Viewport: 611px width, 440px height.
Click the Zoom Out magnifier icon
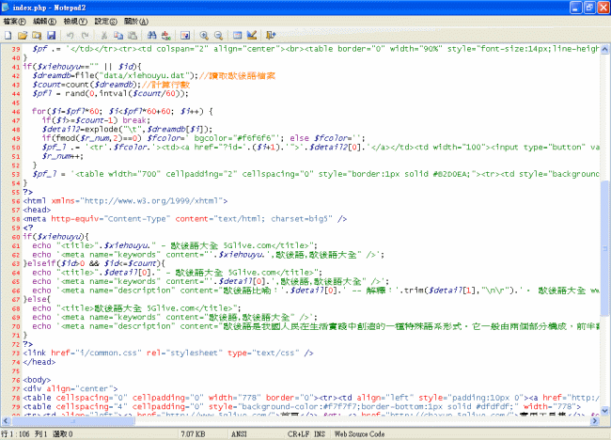click(218, 35)
